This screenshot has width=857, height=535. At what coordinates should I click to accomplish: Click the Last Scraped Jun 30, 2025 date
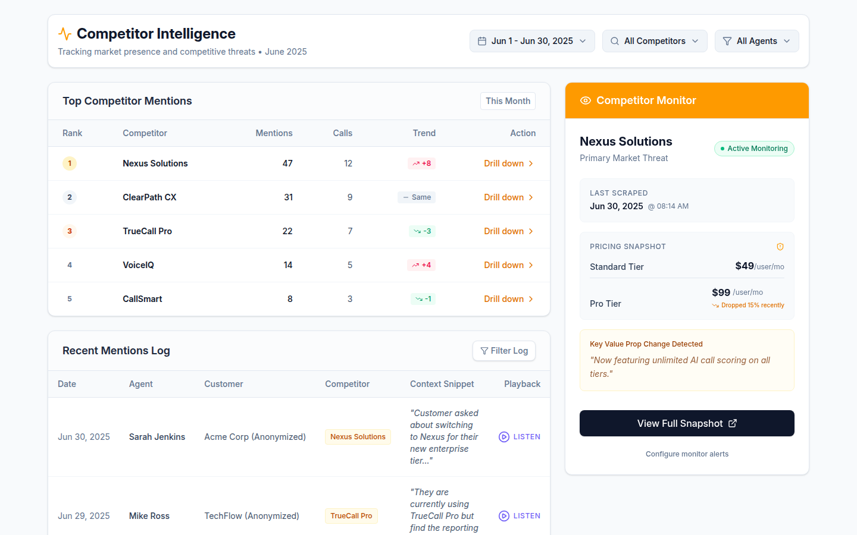pyautogui.click(x=617, y=206)
